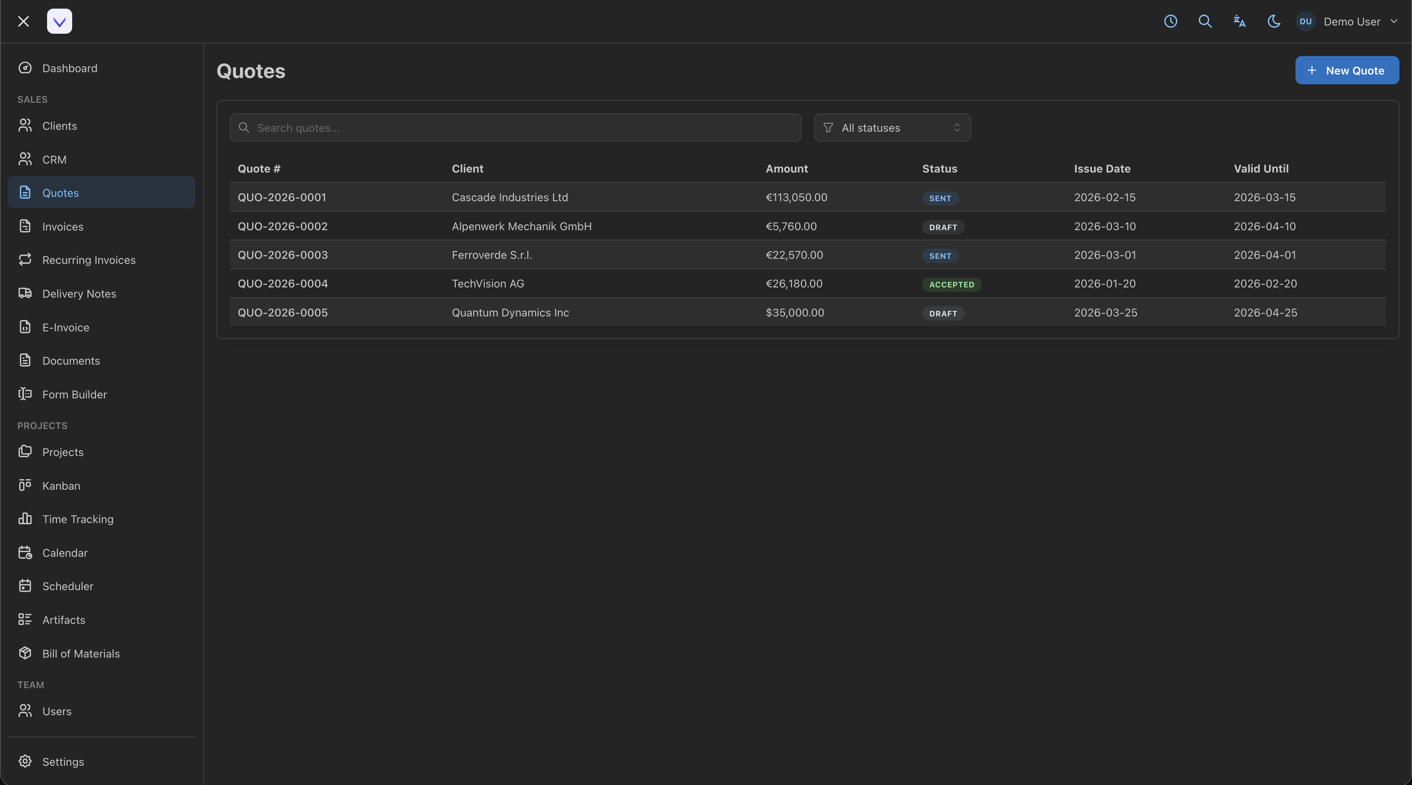The height and width of the screenshot is (785, 1412).
Task: Click the DU user avatar
Action: (x=1305, y=21)
